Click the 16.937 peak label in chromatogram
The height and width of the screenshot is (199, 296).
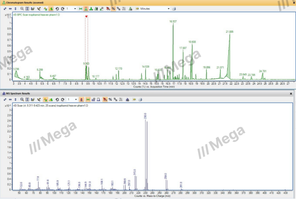[173, 22]
